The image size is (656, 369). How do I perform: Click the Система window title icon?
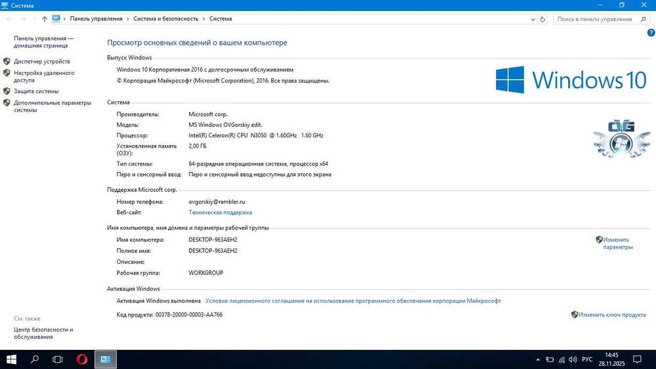pos(5,5)
